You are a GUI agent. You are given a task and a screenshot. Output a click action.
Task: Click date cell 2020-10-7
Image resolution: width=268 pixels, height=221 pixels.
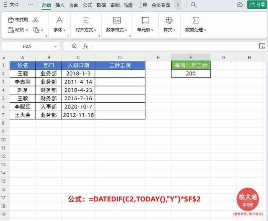pos(78,107)
